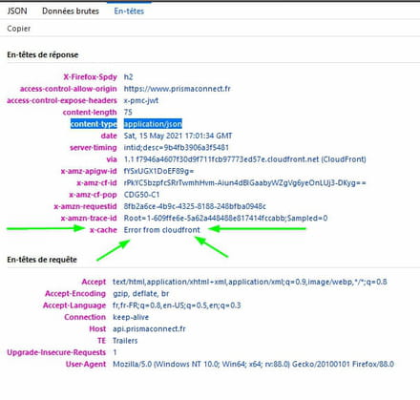The image size is (420, 400).
Task: Click the User-Agent header value
Action: pyautogui.click(x=253, y=365)
